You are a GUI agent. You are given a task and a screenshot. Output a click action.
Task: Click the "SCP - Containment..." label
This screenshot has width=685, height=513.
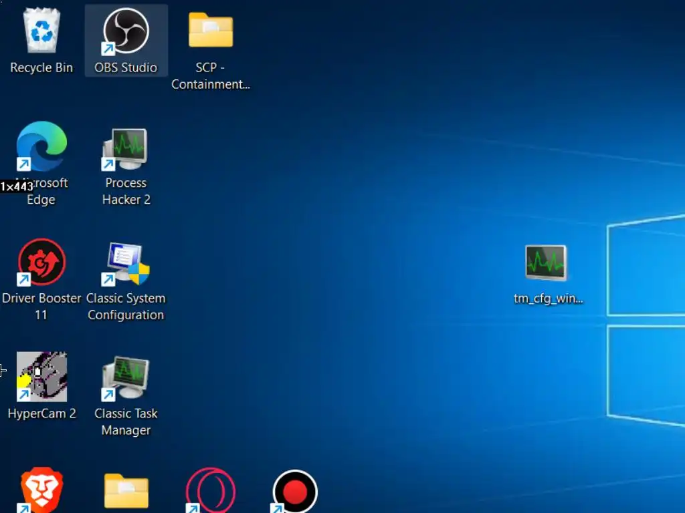coord(211,76)
